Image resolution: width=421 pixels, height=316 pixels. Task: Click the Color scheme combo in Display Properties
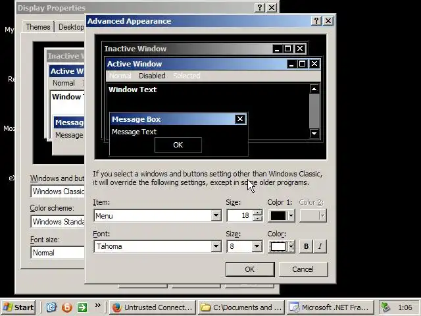(58, 222)
